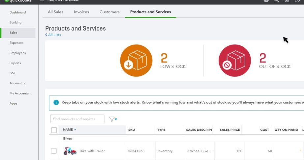Click the Inventory type cell
Screen dimensions: 304x160
(x=165, y=151)
